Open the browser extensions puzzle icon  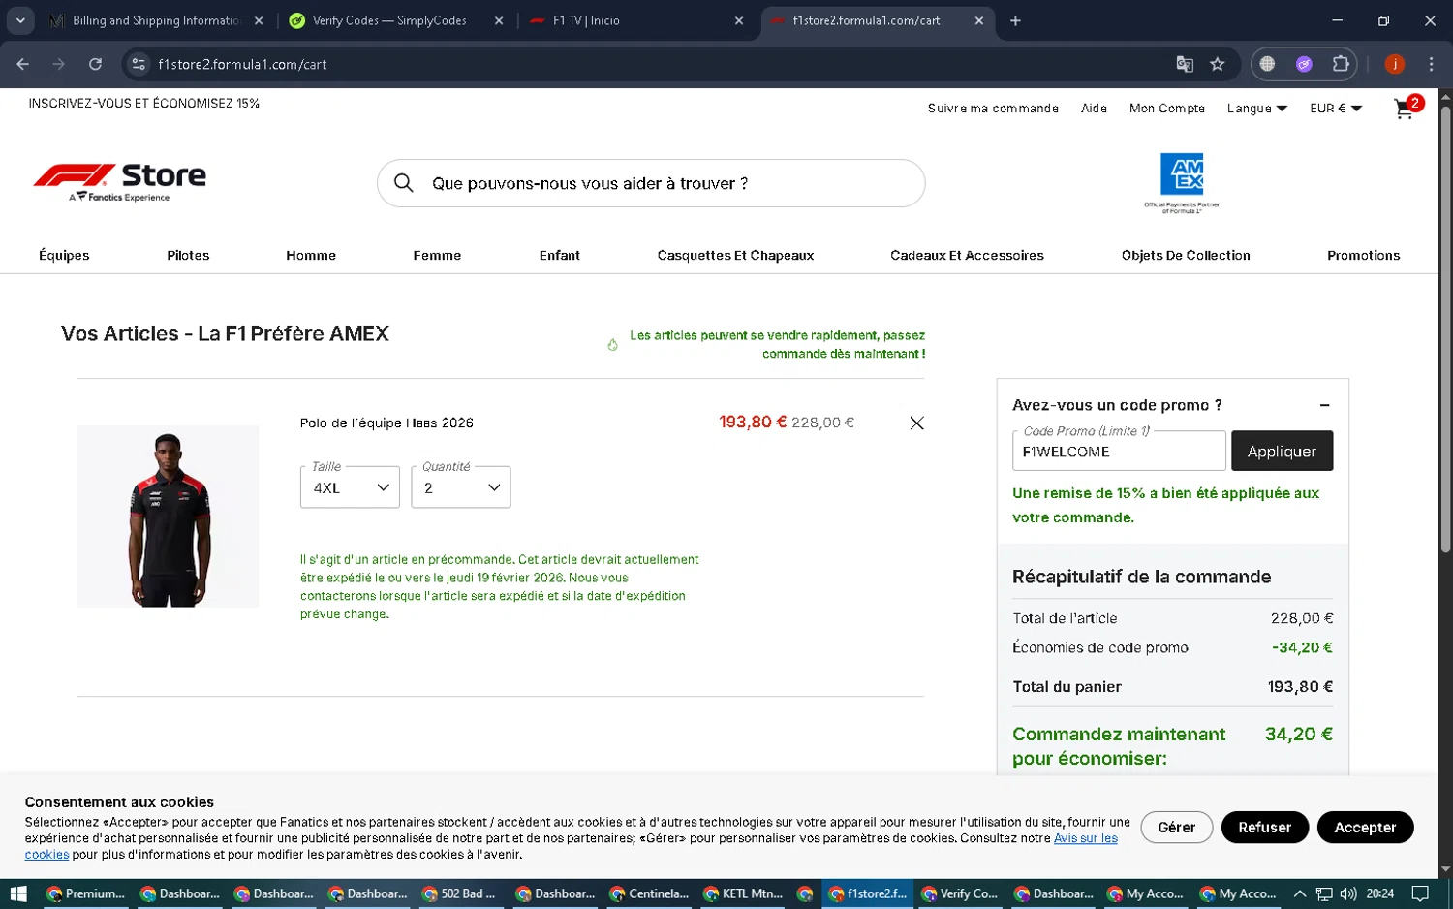(x=1341, y=64)
